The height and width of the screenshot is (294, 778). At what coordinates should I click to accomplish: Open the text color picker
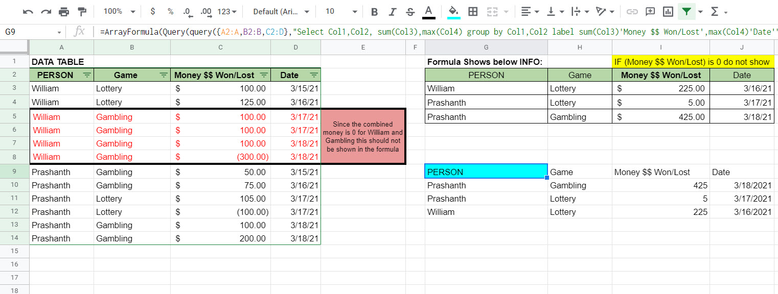pyautogui.click(x=428, y=11)
